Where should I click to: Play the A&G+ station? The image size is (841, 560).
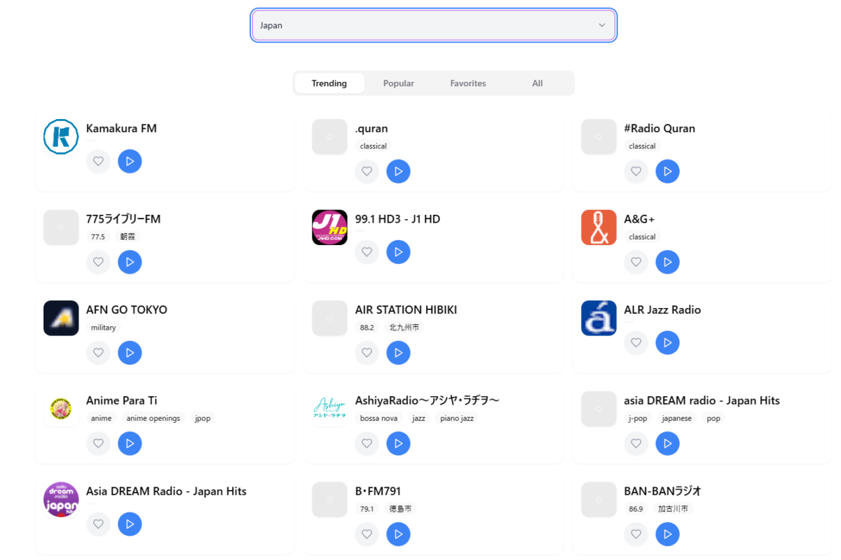point(667,262)
